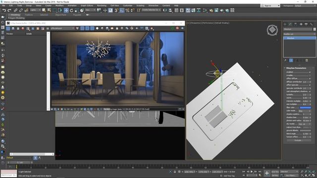Activate the Select and Scale tool
317x178 pixels.
pyautogui.click(x=77, y=10)
